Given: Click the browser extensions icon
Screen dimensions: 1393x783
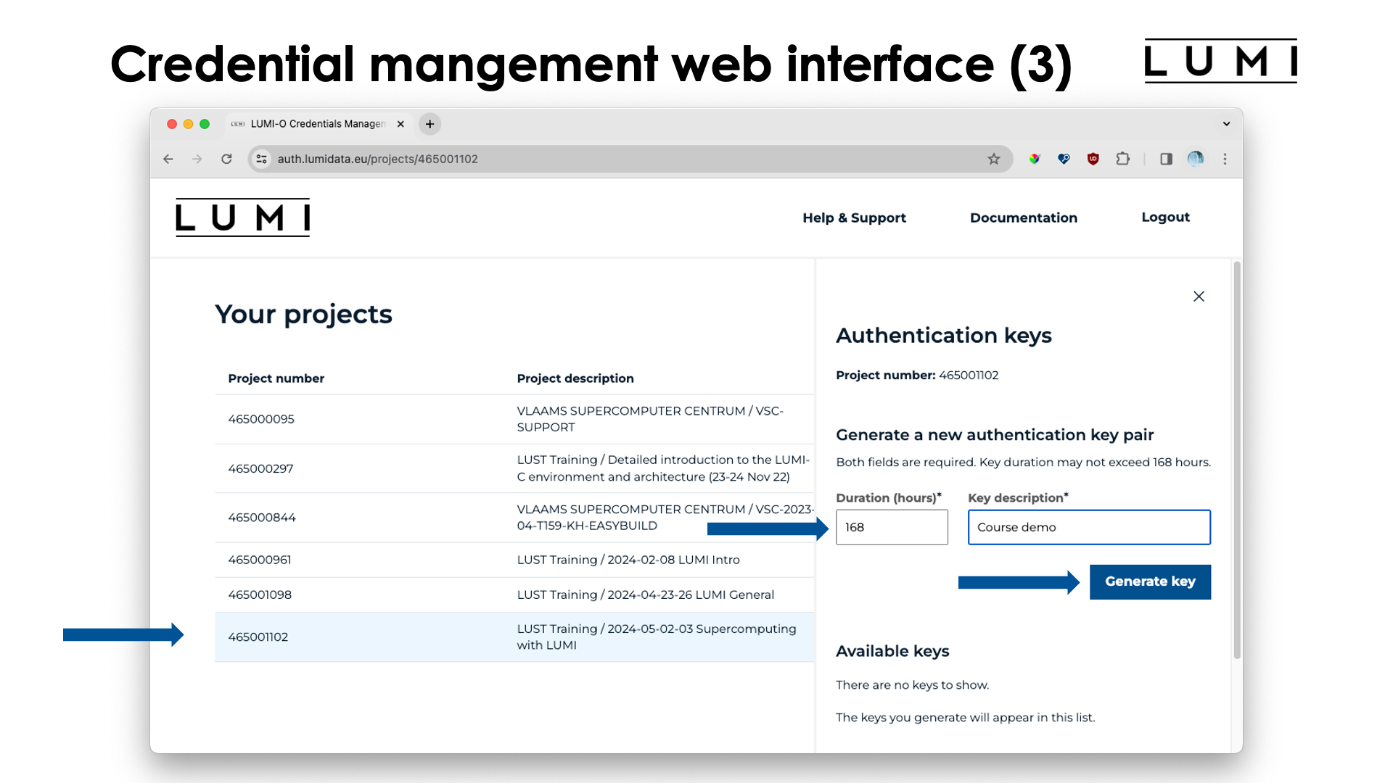Looking at the screenshot, I should (1125, 159).
